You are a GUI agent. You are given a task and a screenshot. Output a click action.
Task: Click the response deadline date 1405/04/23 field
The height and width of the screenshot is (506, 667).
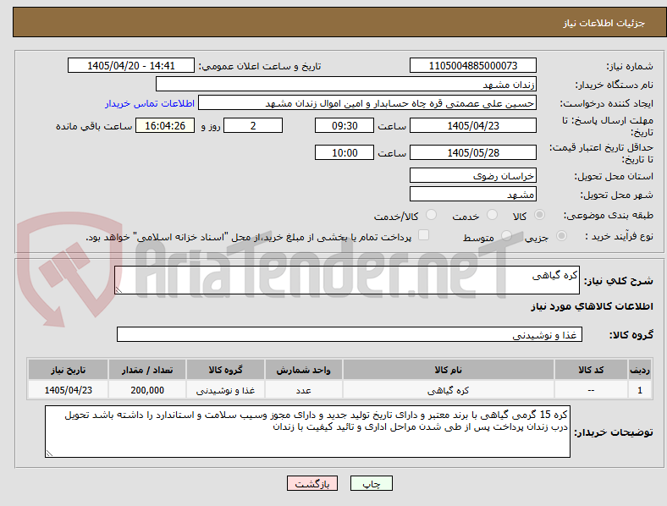[473, 125]
